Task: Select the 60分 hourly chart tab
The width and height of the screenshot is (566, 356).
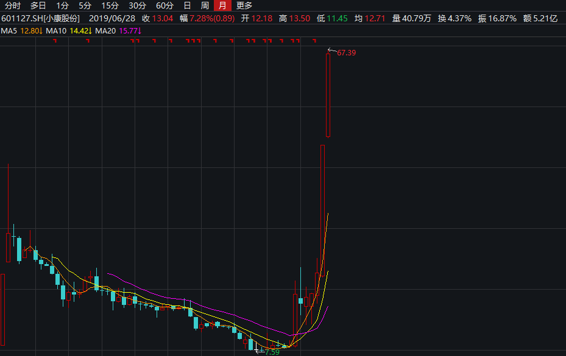Action: click(165, 5)
